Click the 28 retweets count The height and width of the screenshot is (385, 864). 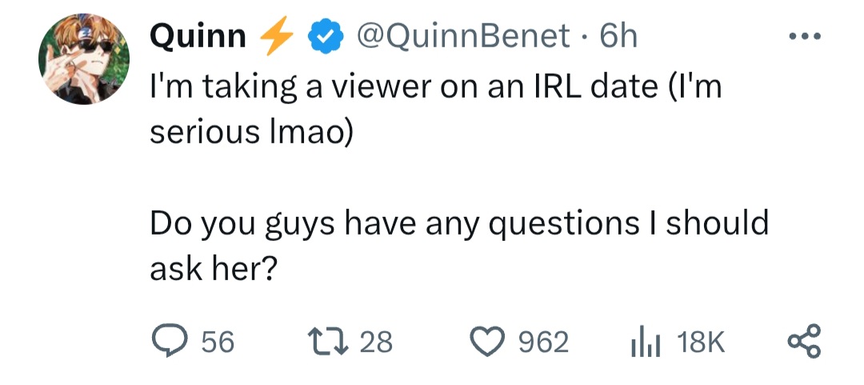point(375,343)
